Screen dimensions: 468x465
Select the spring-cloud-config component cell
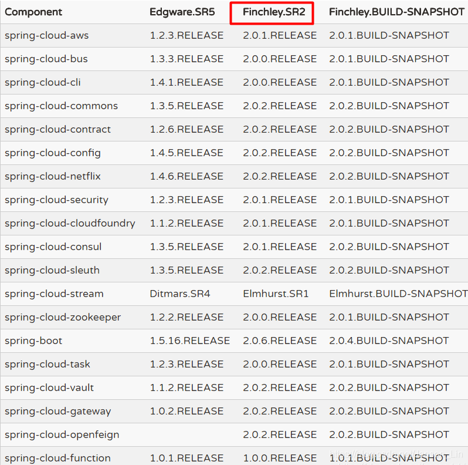coord(53,153)
